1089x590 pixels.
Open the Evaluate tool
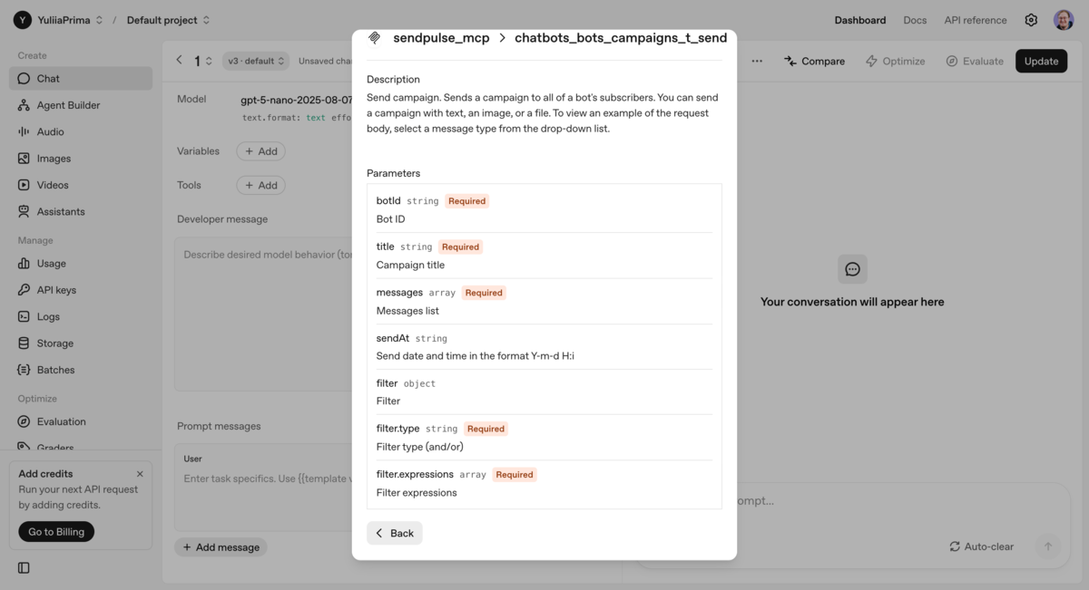click(x=975, y=61)
